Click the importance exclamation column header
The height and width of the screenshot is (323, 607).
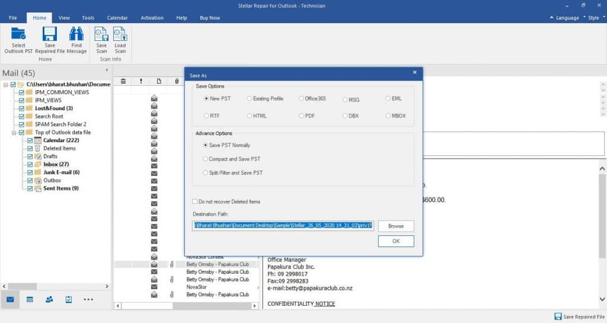[x=141, y=81]
